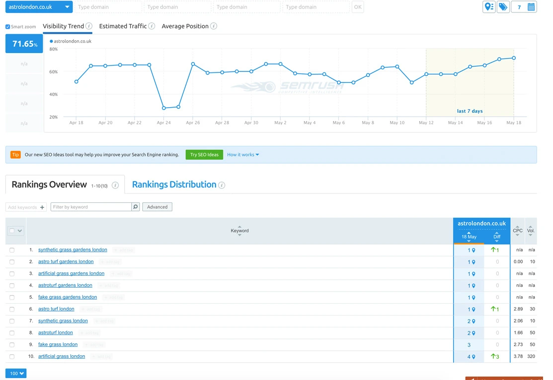Open the fake grass london keyword link
The height and width of the screenshot is (380, 553).
click(58, 344)
